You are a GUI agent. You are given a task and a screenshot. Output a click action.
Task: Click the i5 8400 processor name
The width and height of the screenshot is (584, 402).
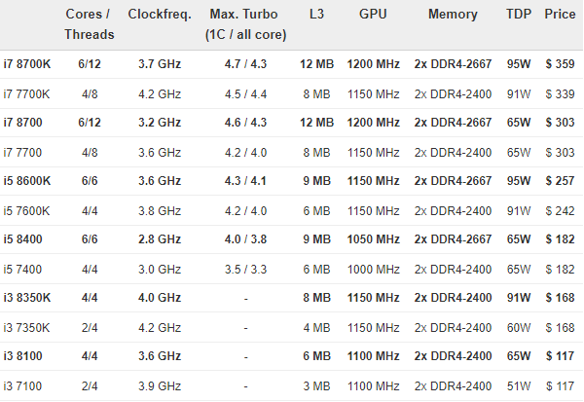tap(22, 239)
